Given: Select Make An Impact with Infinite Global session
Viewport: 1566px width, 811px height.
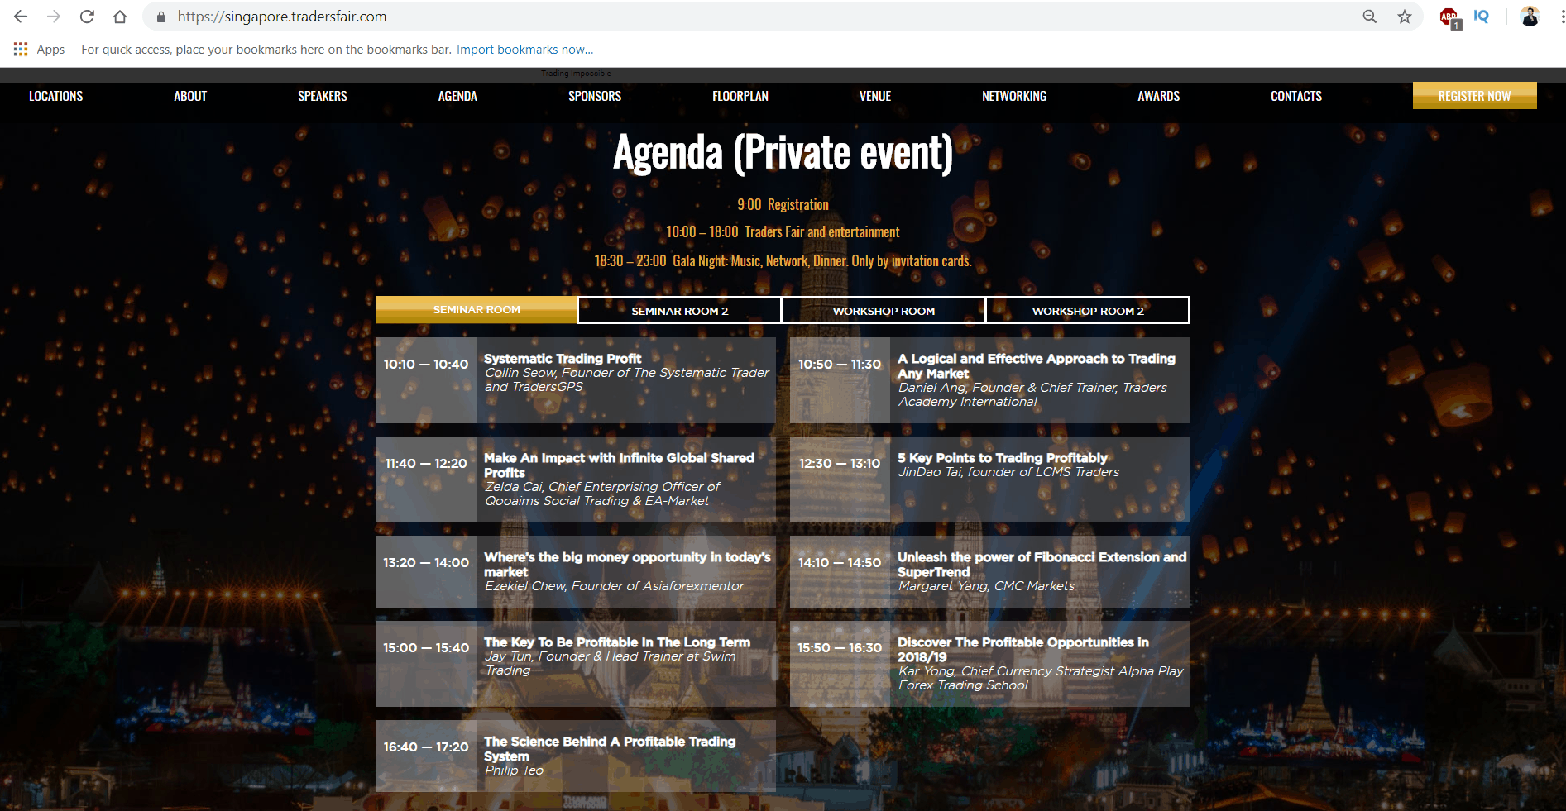Looking at the screenshot, I should click(x=619, y=465).
